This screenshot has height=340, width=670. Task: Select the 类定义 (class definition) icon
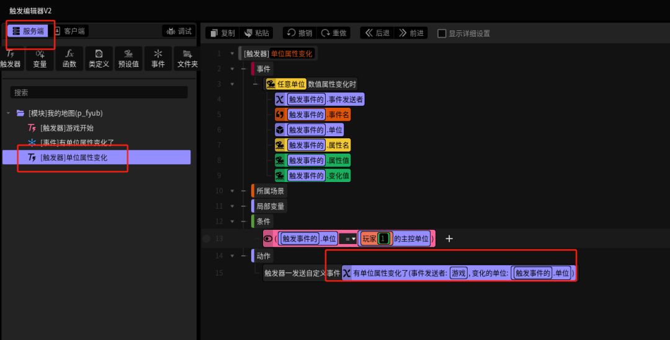pos(99,58)
